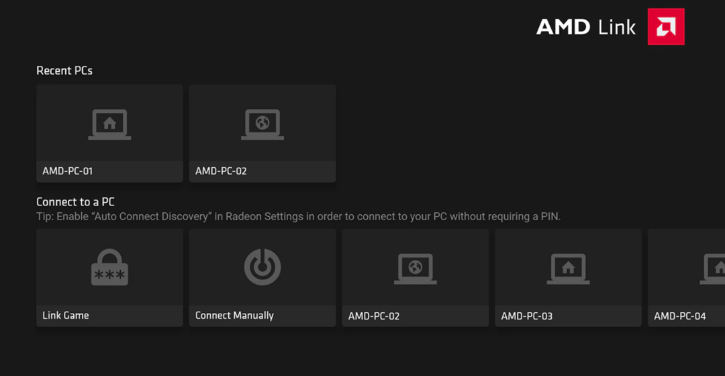Click the red AMD arrow logo
Screen dimensions: 725x376
pos(666,27)
